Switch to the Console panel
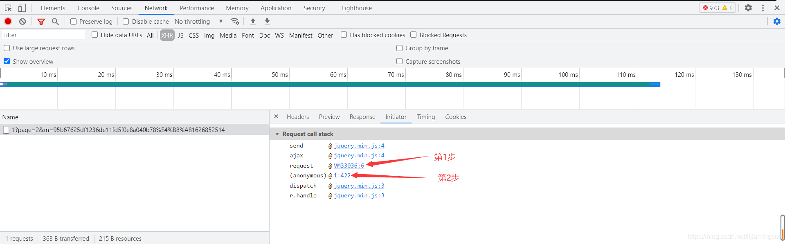 [x=88, y=8]
